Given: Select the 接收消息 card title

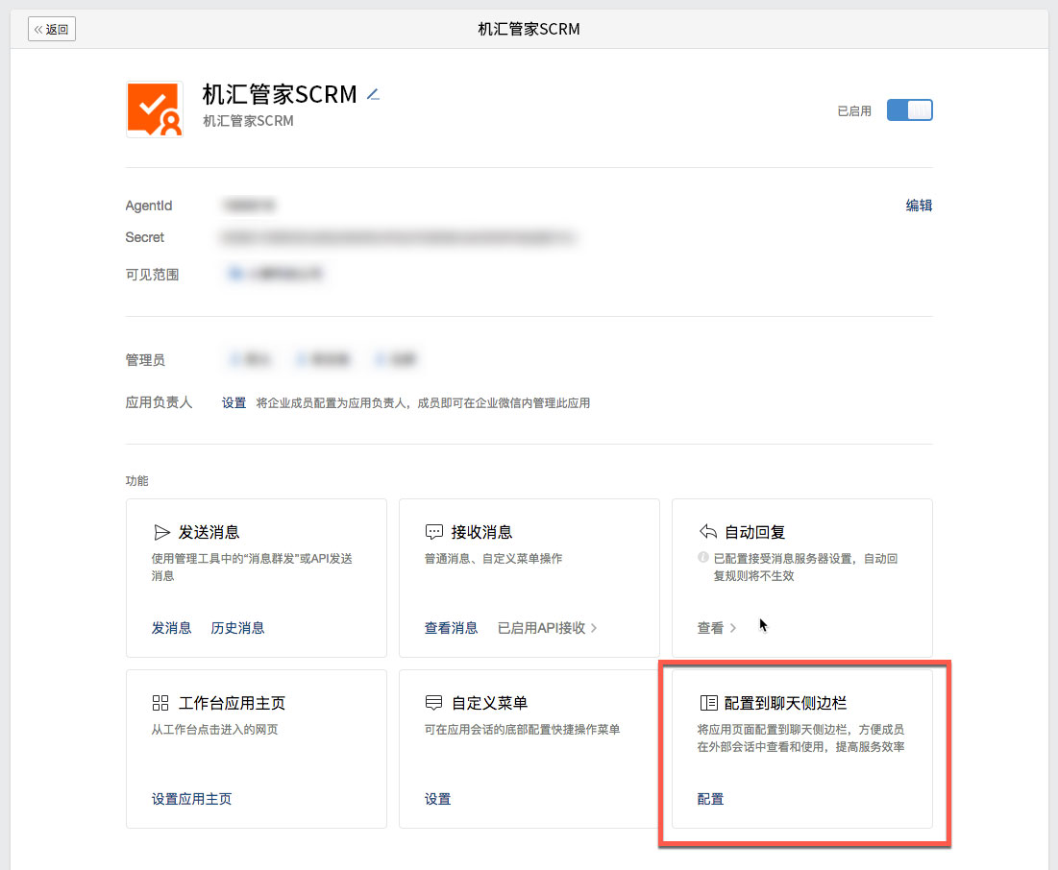Looking at the screenshot, I should click(x=481, y=532).
